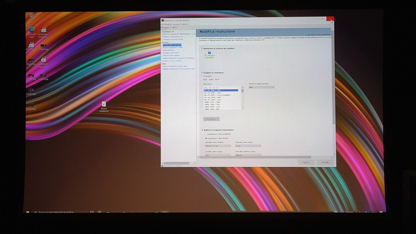Collapse the Schermo tree section
416x234 pixels.
coord(162,42)
